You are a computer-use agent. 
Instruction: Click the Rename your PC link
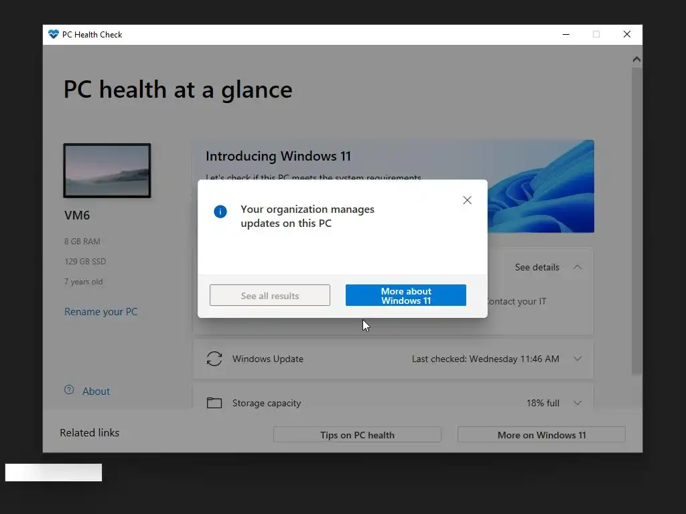(100, 312)
